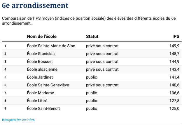
Task: Click the 149,9 IPS value
Action: click(x=174, y=46)
